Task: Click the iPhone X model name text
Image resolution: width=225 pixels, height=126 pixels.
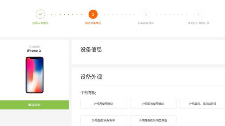Action: click(34, 51)
